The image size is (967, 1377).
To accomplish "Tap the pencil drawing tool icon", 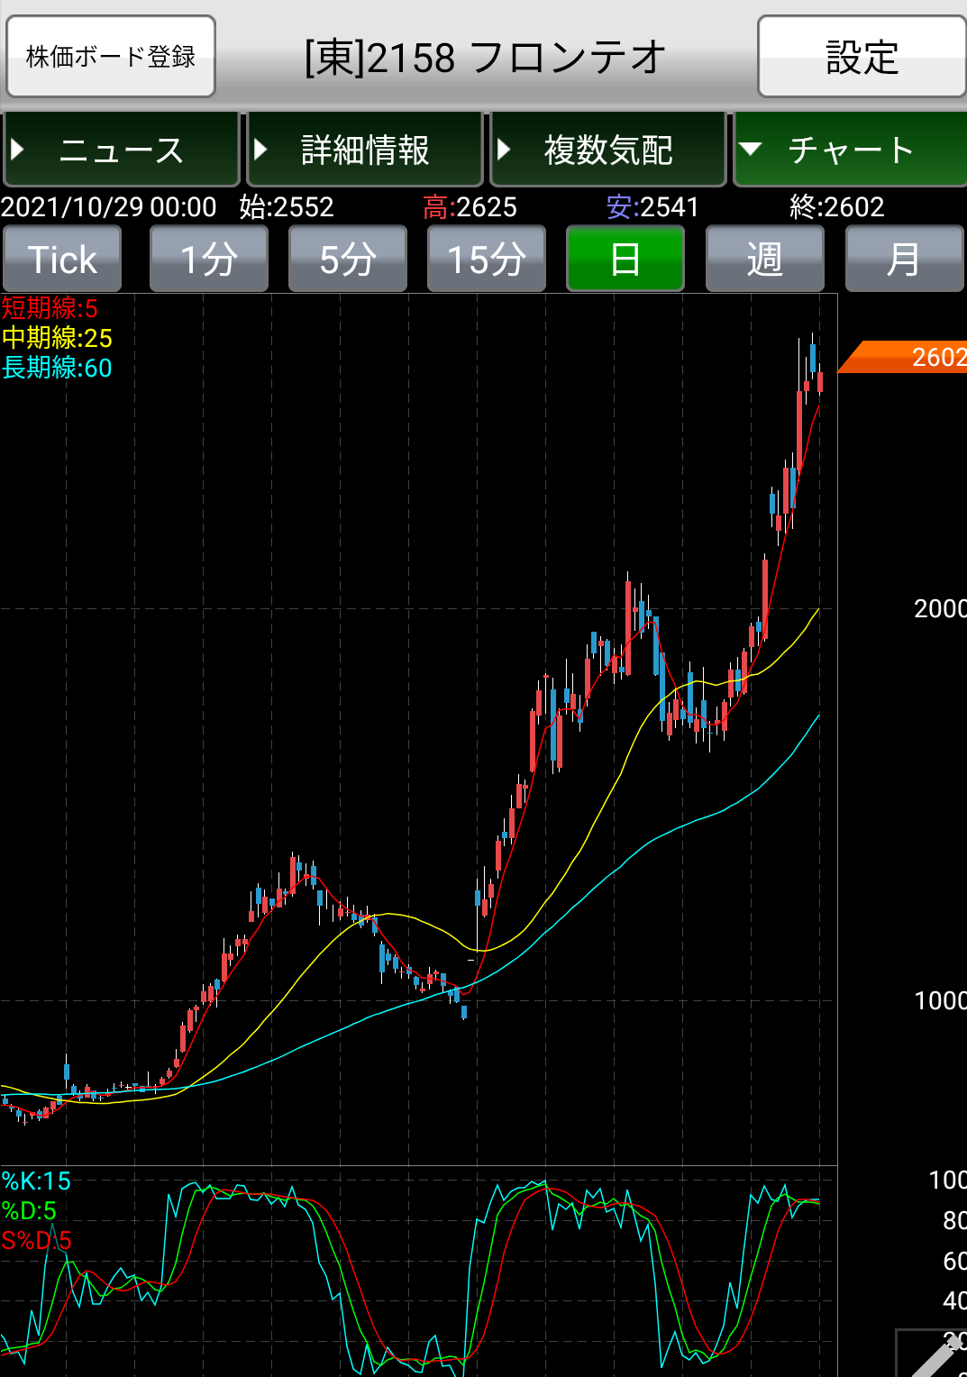I will pyautogui.click(x=934, y=1356).
